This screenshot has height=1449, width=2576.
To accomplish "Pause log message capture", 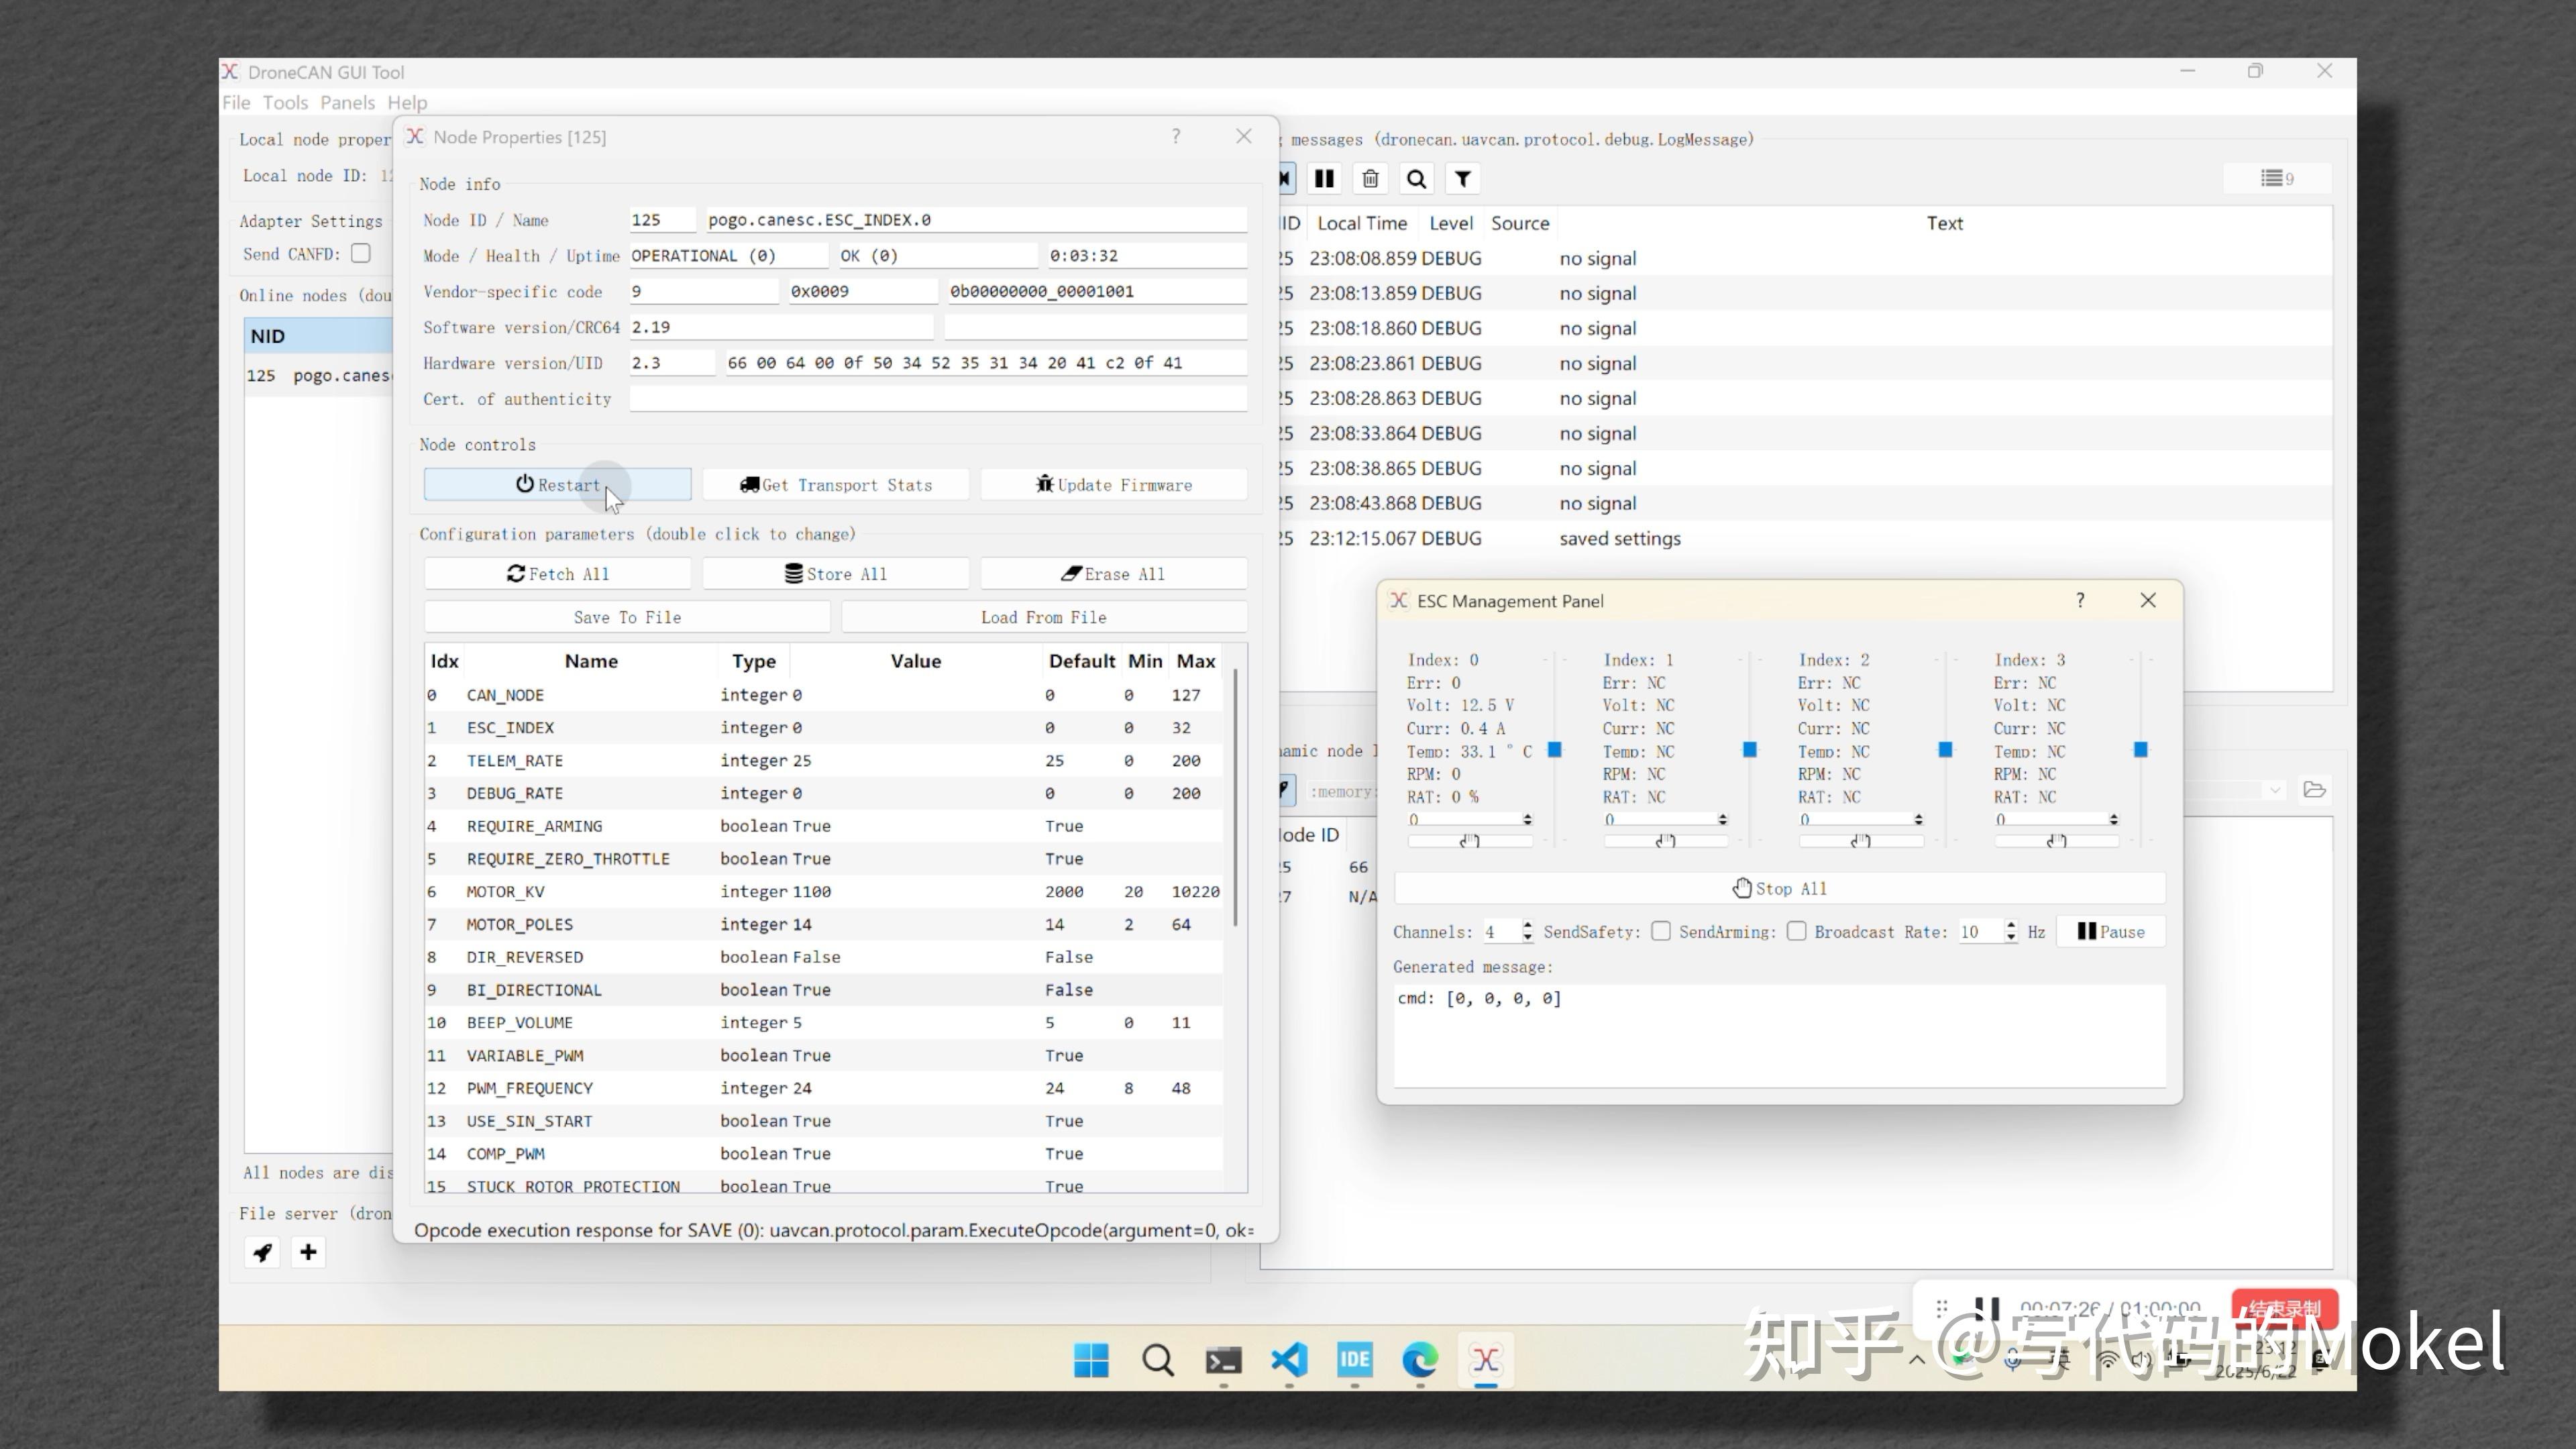I will point(1324,179).
